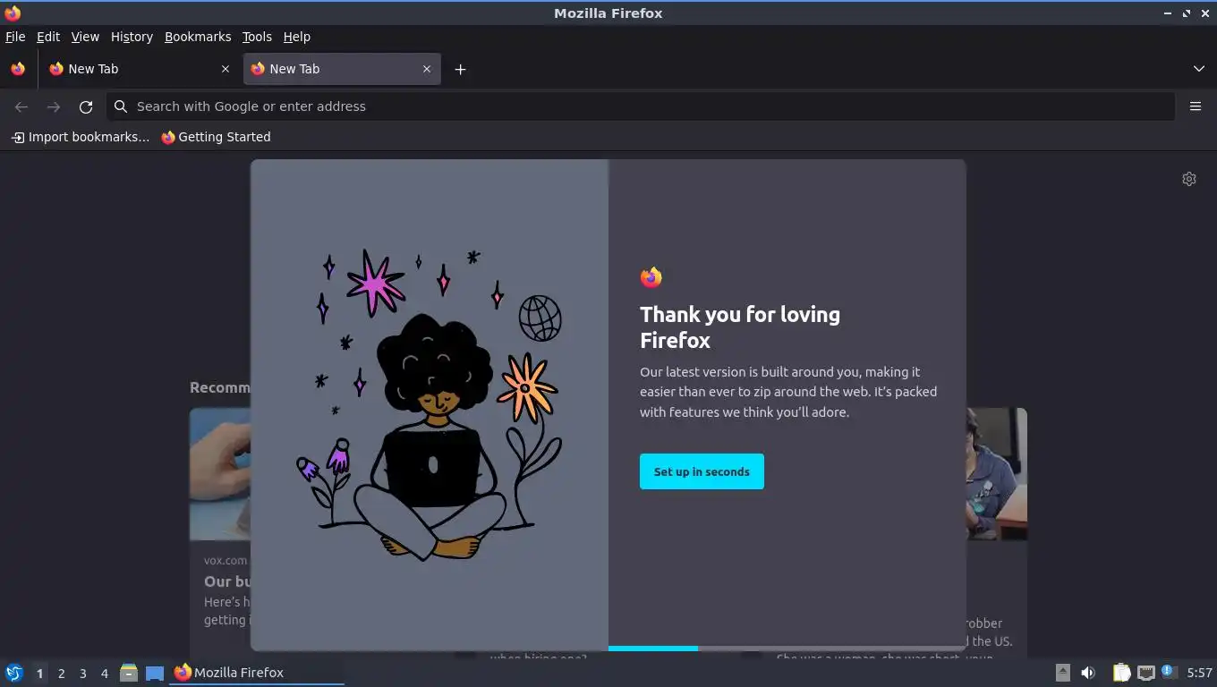This screenshot has width=1217, height=687.
Task: Click the removable media tray icon
Action: [x=1062, y=673]
